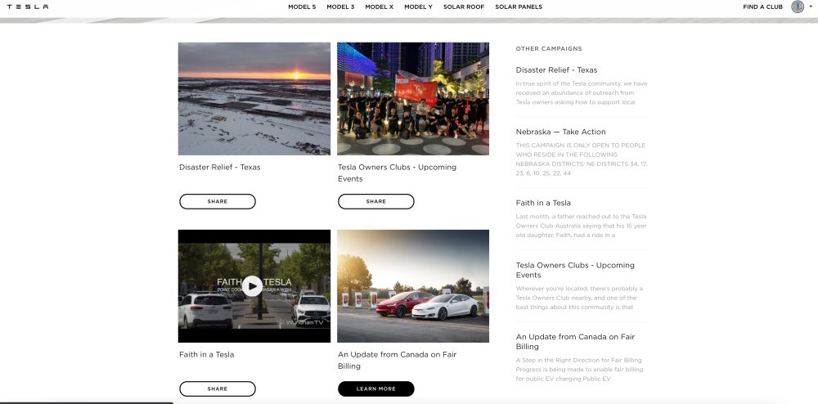Expand the dropdown arrow beside the avatar

[811, 7]
